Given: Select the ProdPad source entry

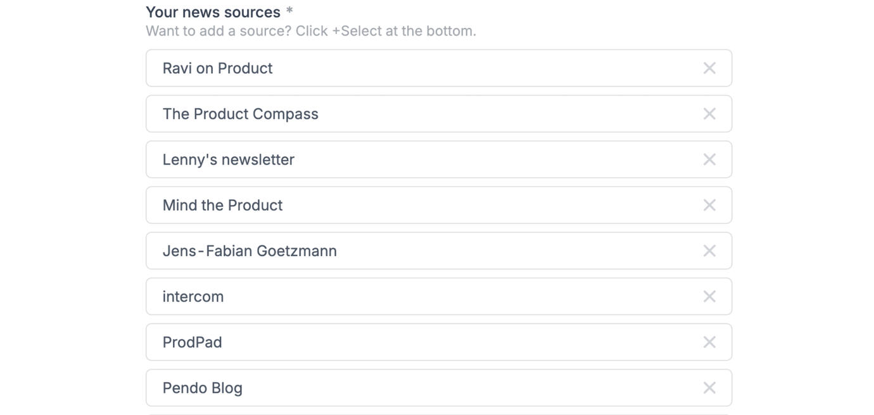Looking at the screenshot, I should coord(192,342).
